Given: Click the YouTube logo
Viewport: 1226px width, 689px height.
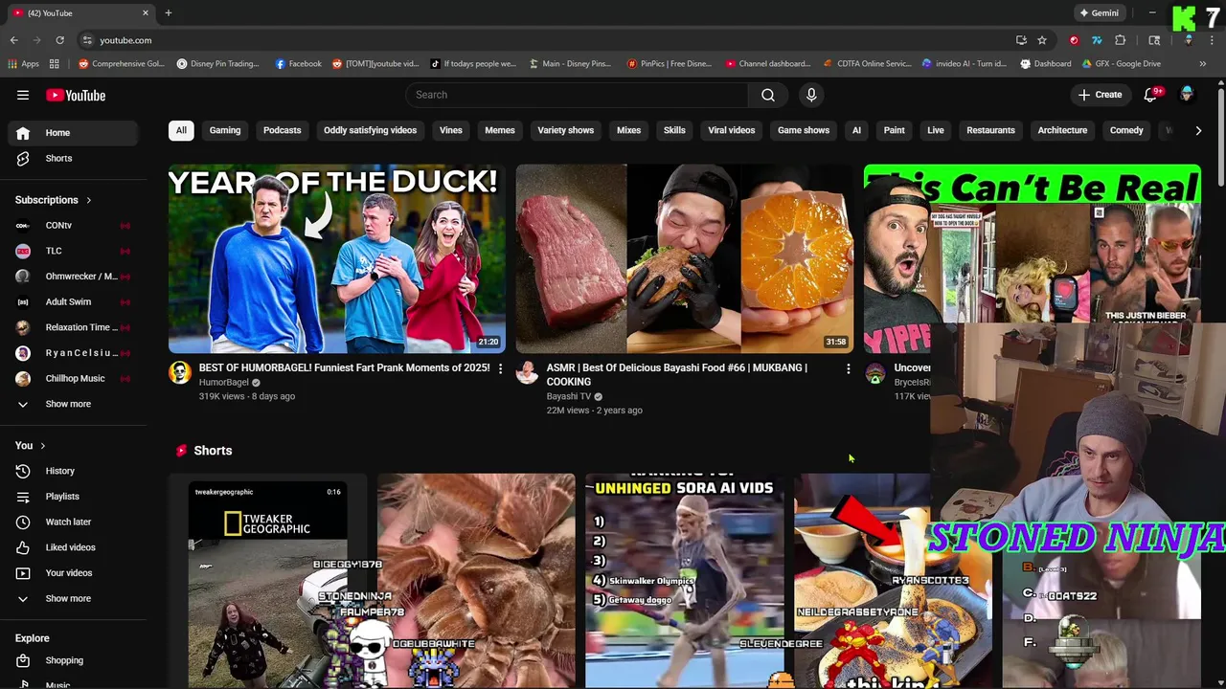Looking at the screenshot, I should point(76,95).
